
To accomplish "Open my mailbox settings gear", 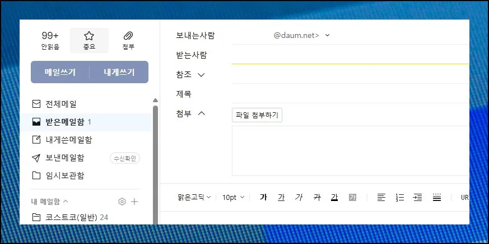I will 122,202.
